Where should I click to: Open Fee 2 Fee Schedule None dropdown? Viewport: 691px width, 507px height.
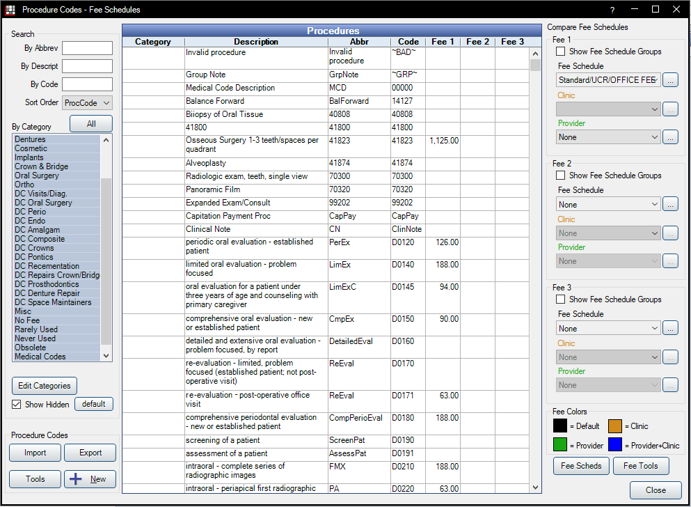coord(608,205)
